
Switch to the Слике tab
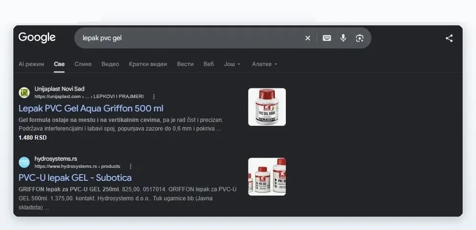click(x=83, y=64)
